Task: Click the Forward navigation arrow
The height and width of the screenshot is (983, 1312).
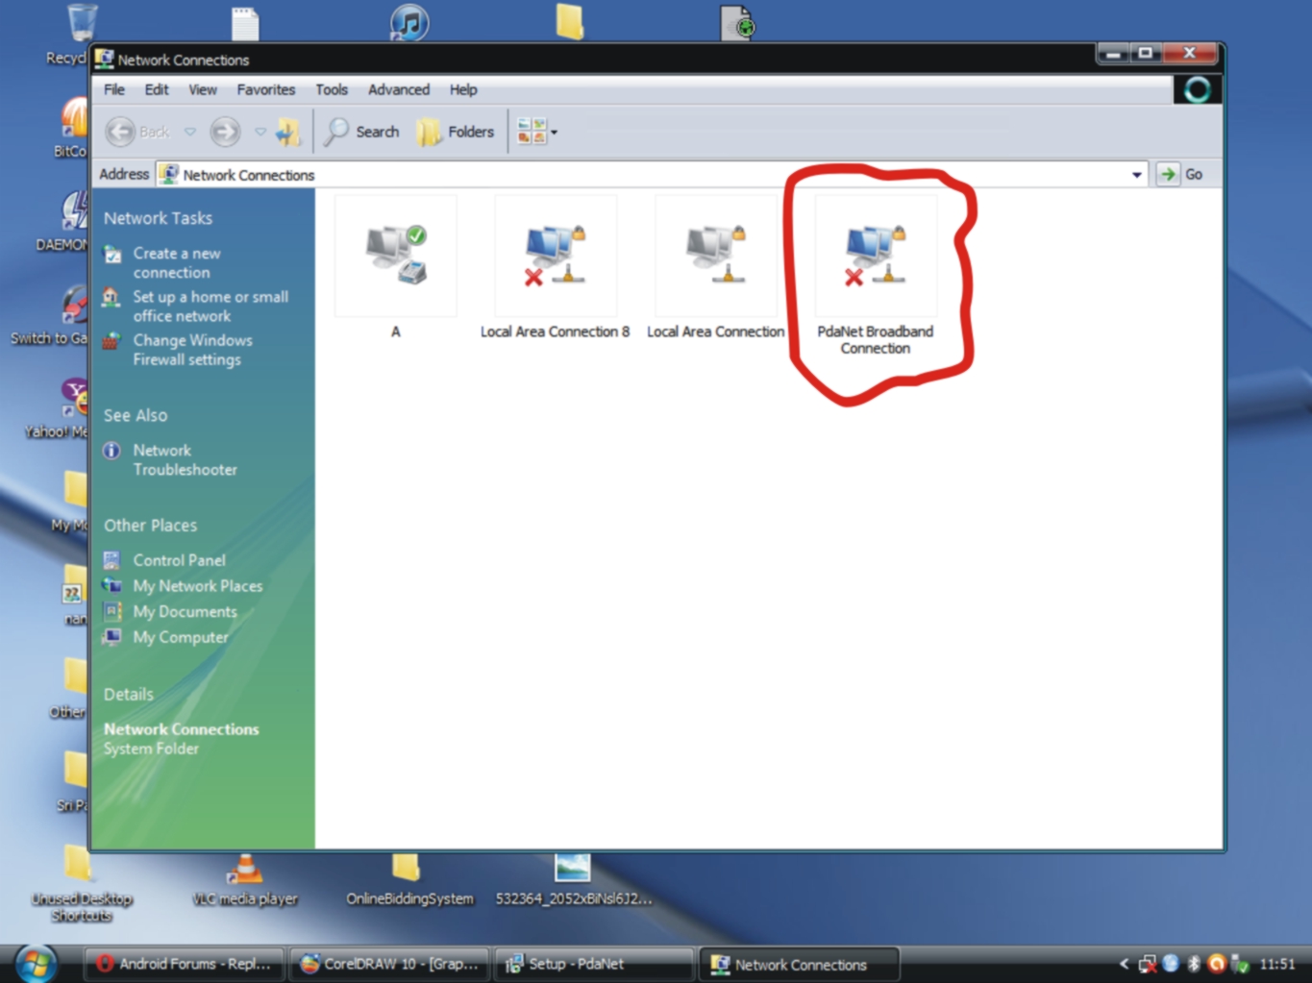Action: (x=225, y=132)
